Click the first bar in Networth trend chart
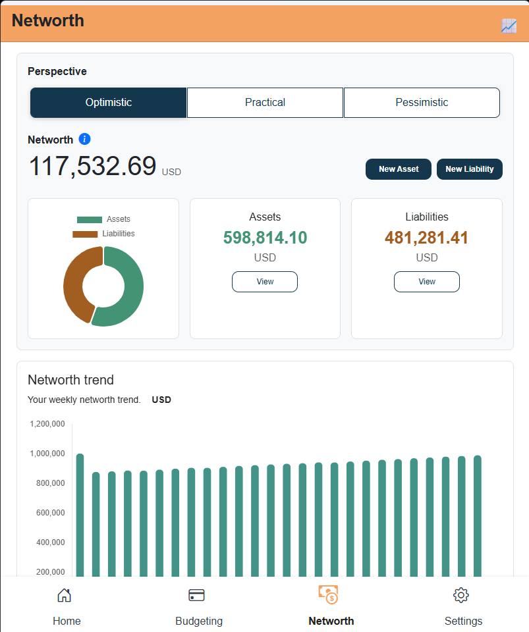The image size is (529, 632). click(80, 515)
